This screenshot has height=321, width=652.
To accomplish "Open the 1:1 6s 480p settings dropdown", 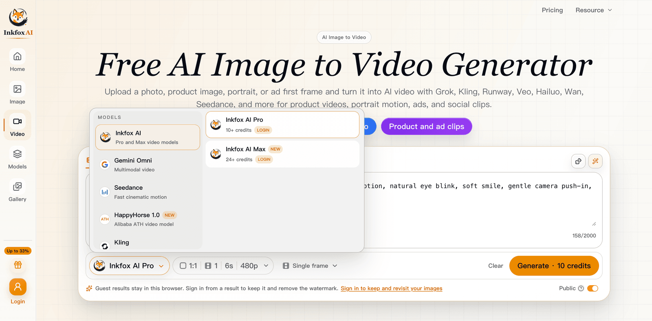I will 223,266.
